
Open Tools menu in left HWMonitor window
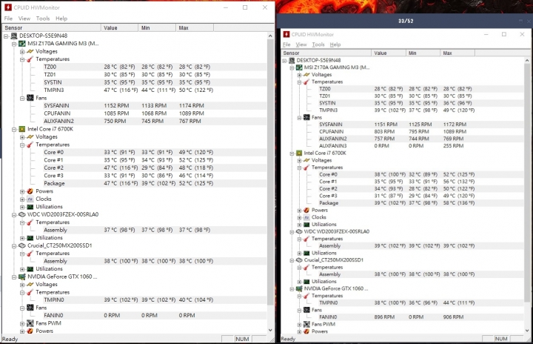tap(43, 19)
